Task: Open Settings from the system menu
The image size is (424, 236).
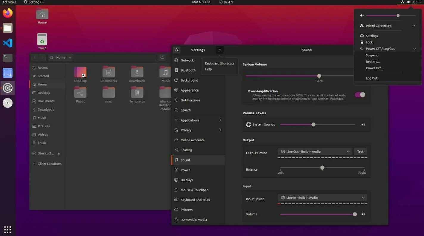Action: coord(372,36)
